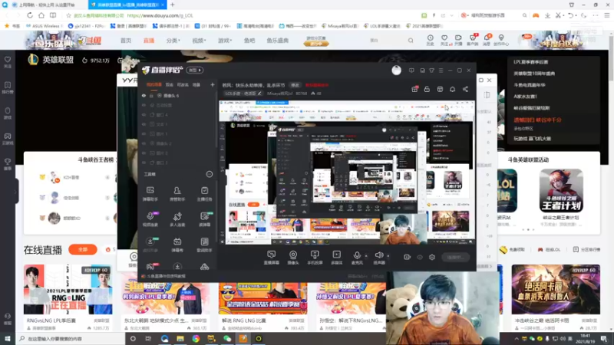Open the 歌词助手 tool

pos(204,245)
